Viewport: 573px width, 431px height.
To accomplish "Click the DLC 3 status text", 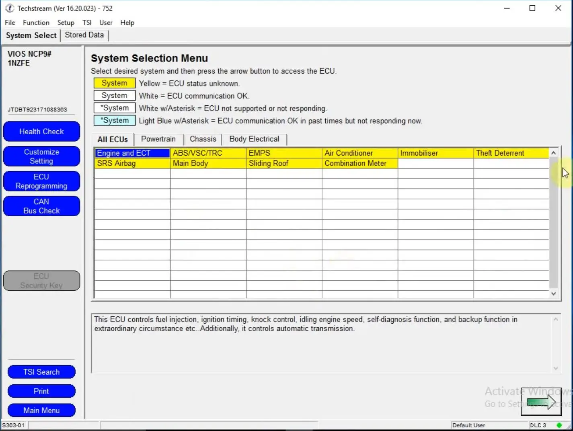I will click(538, 425).
